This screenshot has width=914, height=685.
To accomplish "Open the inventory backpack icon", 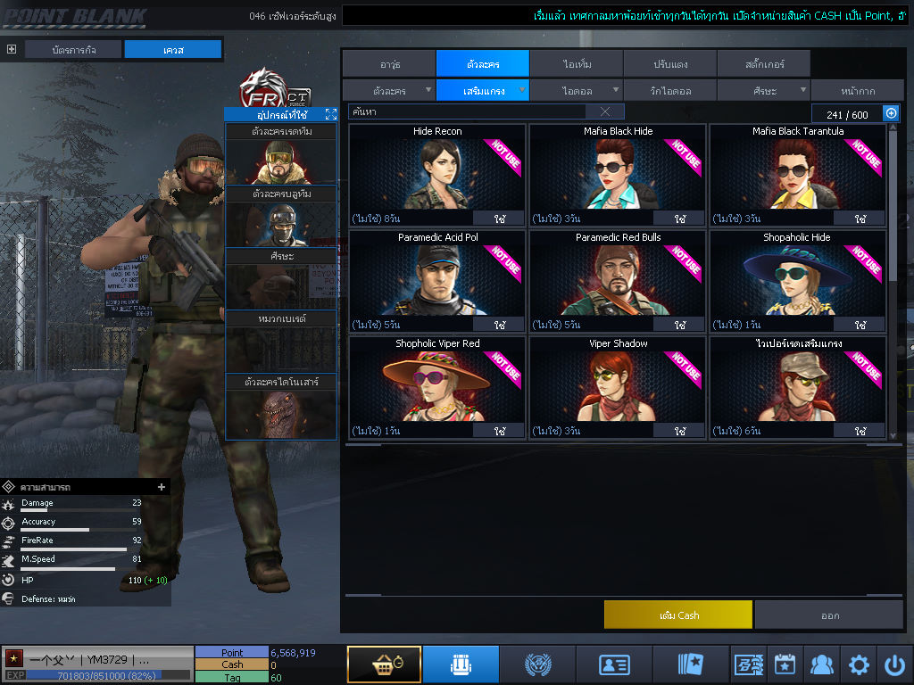I will point(461,664).
